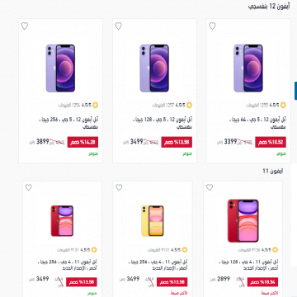Add yellow iPhone 11 256GB to wishlist heart
Screen dimensions: 297x297
119,187
